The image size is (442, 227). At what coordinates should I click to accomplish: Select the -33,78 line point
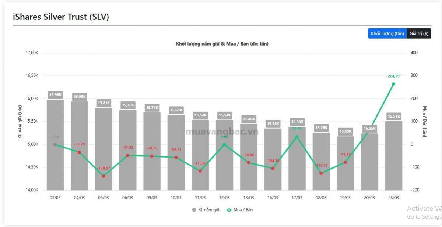pyautogui.click(x=79, y=152)
